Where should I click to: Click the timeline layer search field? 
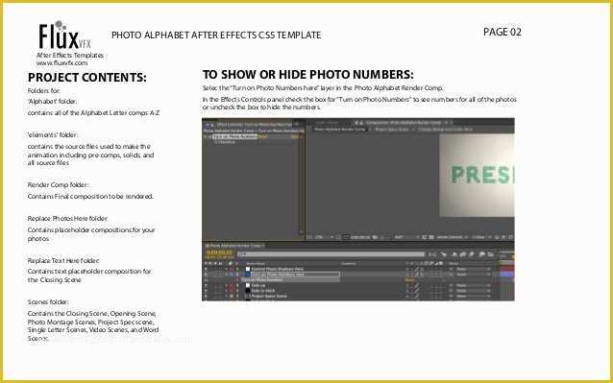(x=331, y=254)
